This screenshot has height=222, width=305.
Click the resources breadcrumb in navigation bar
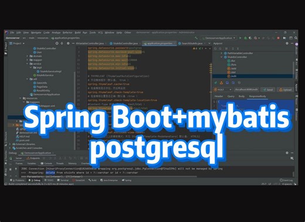pyautogui.click(x=43, y=38)
